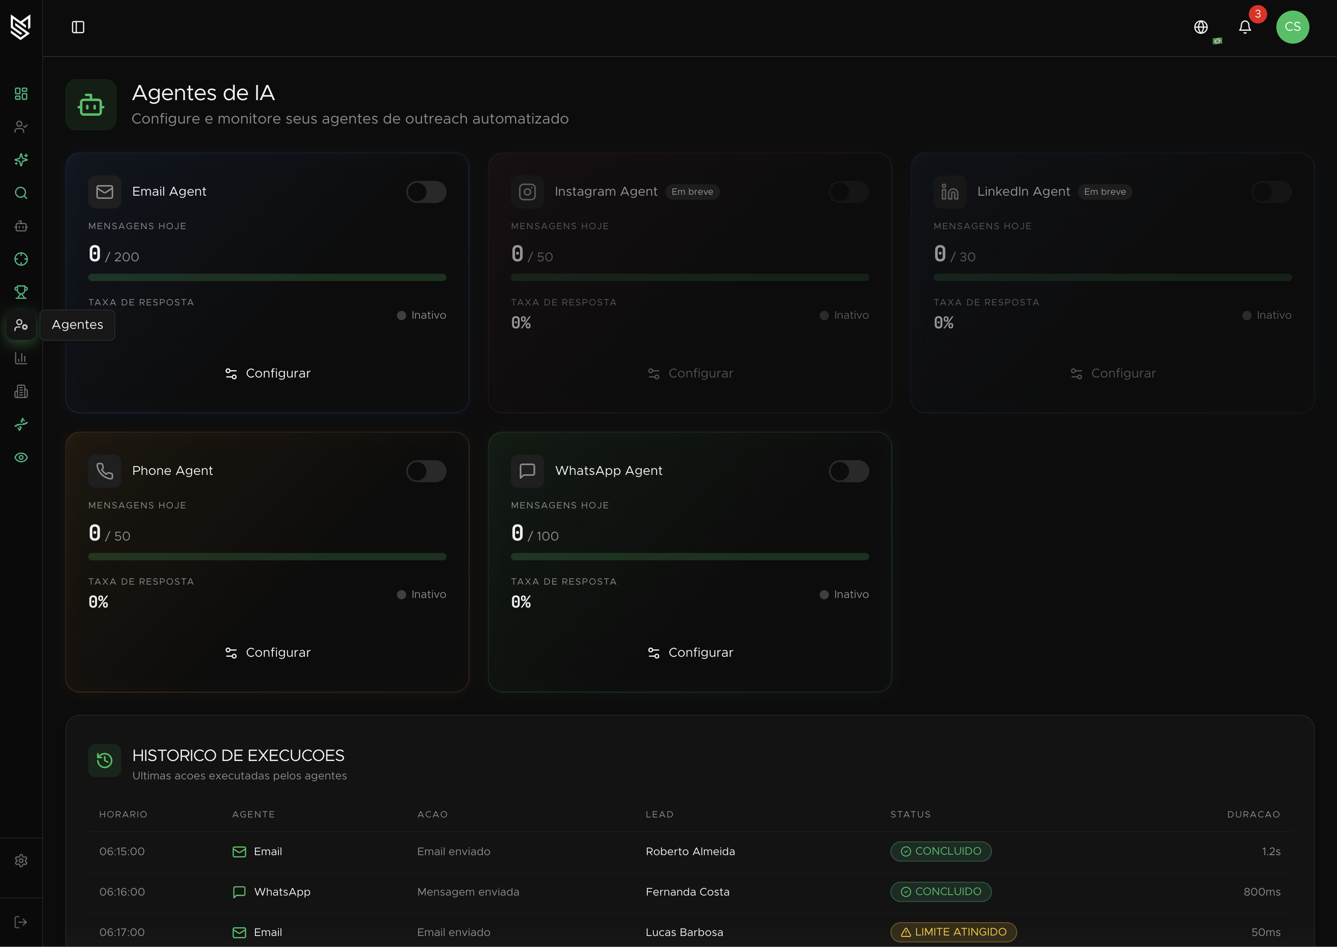Click the bar chart analytics sidebar icon

pos(21,358)
